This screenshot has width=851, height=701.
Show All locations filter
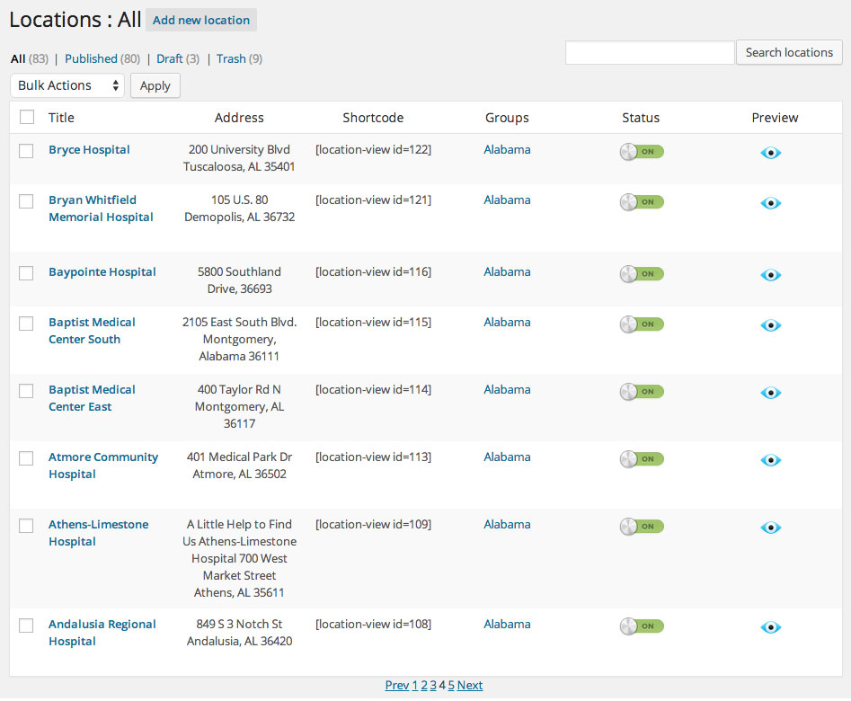[18, 58]
